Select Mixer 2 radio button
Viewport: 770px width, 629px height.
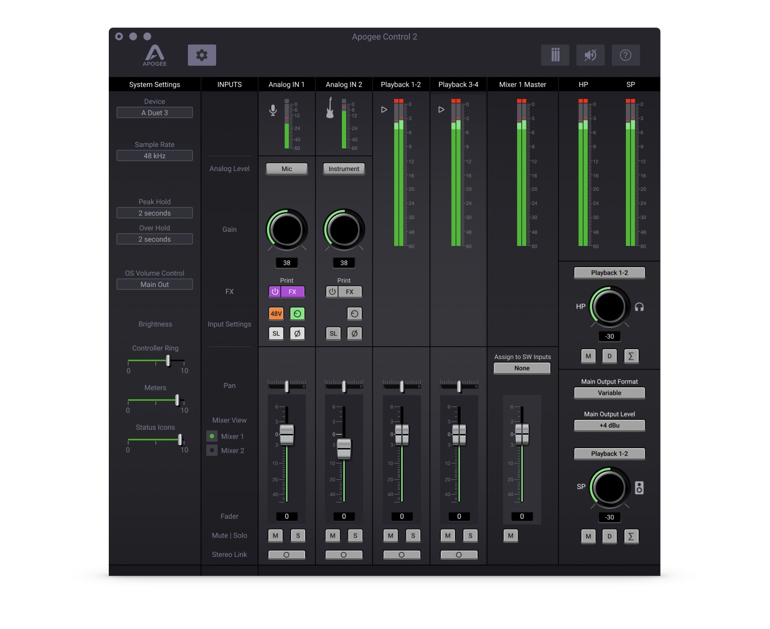click(x=212, y=450)
